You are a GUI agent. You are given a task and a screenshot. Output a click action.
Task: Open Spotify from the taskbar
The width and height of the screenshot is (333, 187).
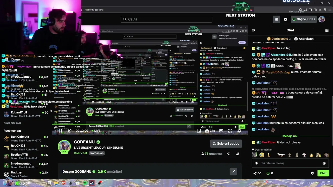(85, 183)
